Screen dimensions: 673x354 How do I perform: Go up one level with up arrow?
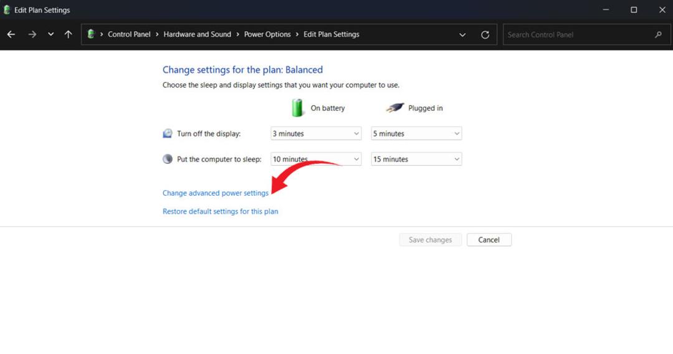click(x=69, y=34)
